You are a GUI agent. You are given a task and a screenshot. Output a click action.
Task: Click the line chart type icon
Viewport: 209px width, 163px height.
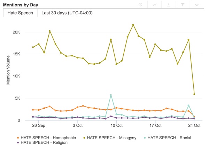tap(154, 5)
